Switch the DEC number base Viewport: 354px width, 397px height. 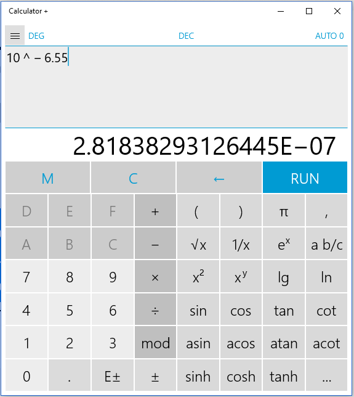pyautogui.click(x=186, y=36)
